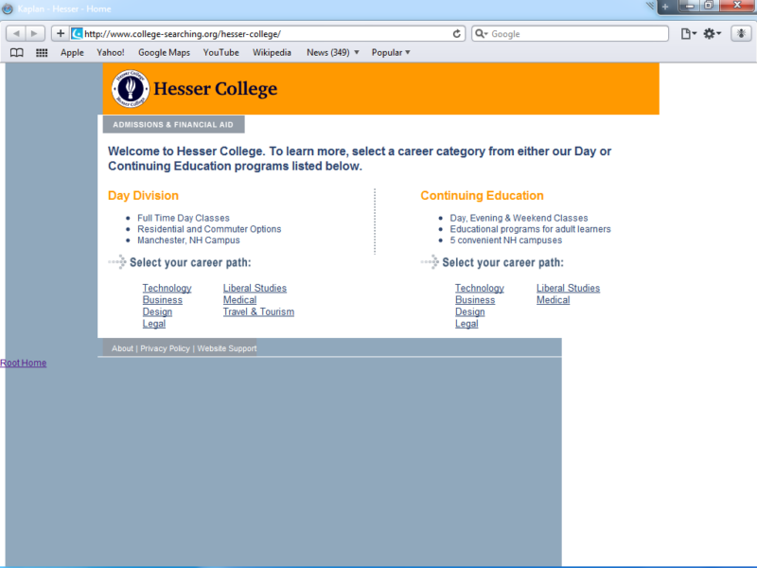Open Day Division Business link
The image size is (757, 568).
(162, 300)
